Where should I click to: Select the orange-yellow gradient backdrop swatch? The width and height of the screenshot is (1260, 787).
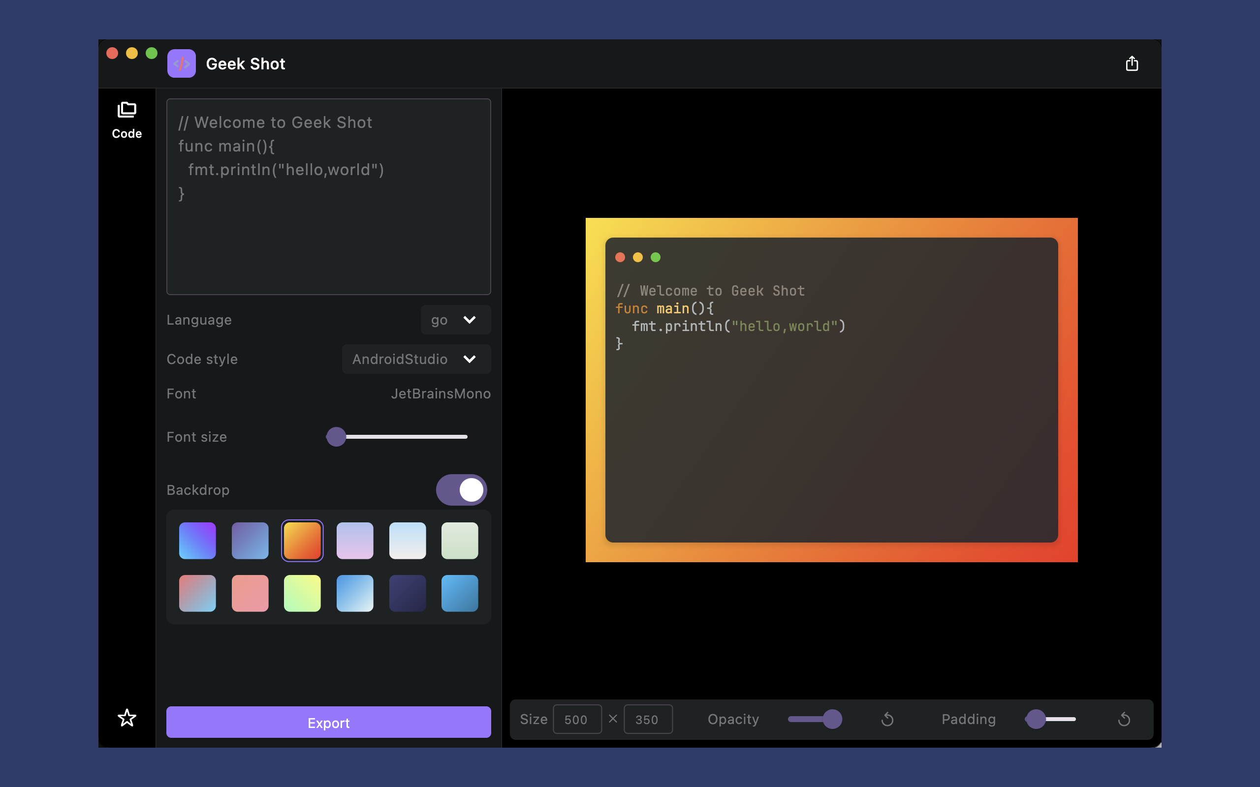pos(302,541)
